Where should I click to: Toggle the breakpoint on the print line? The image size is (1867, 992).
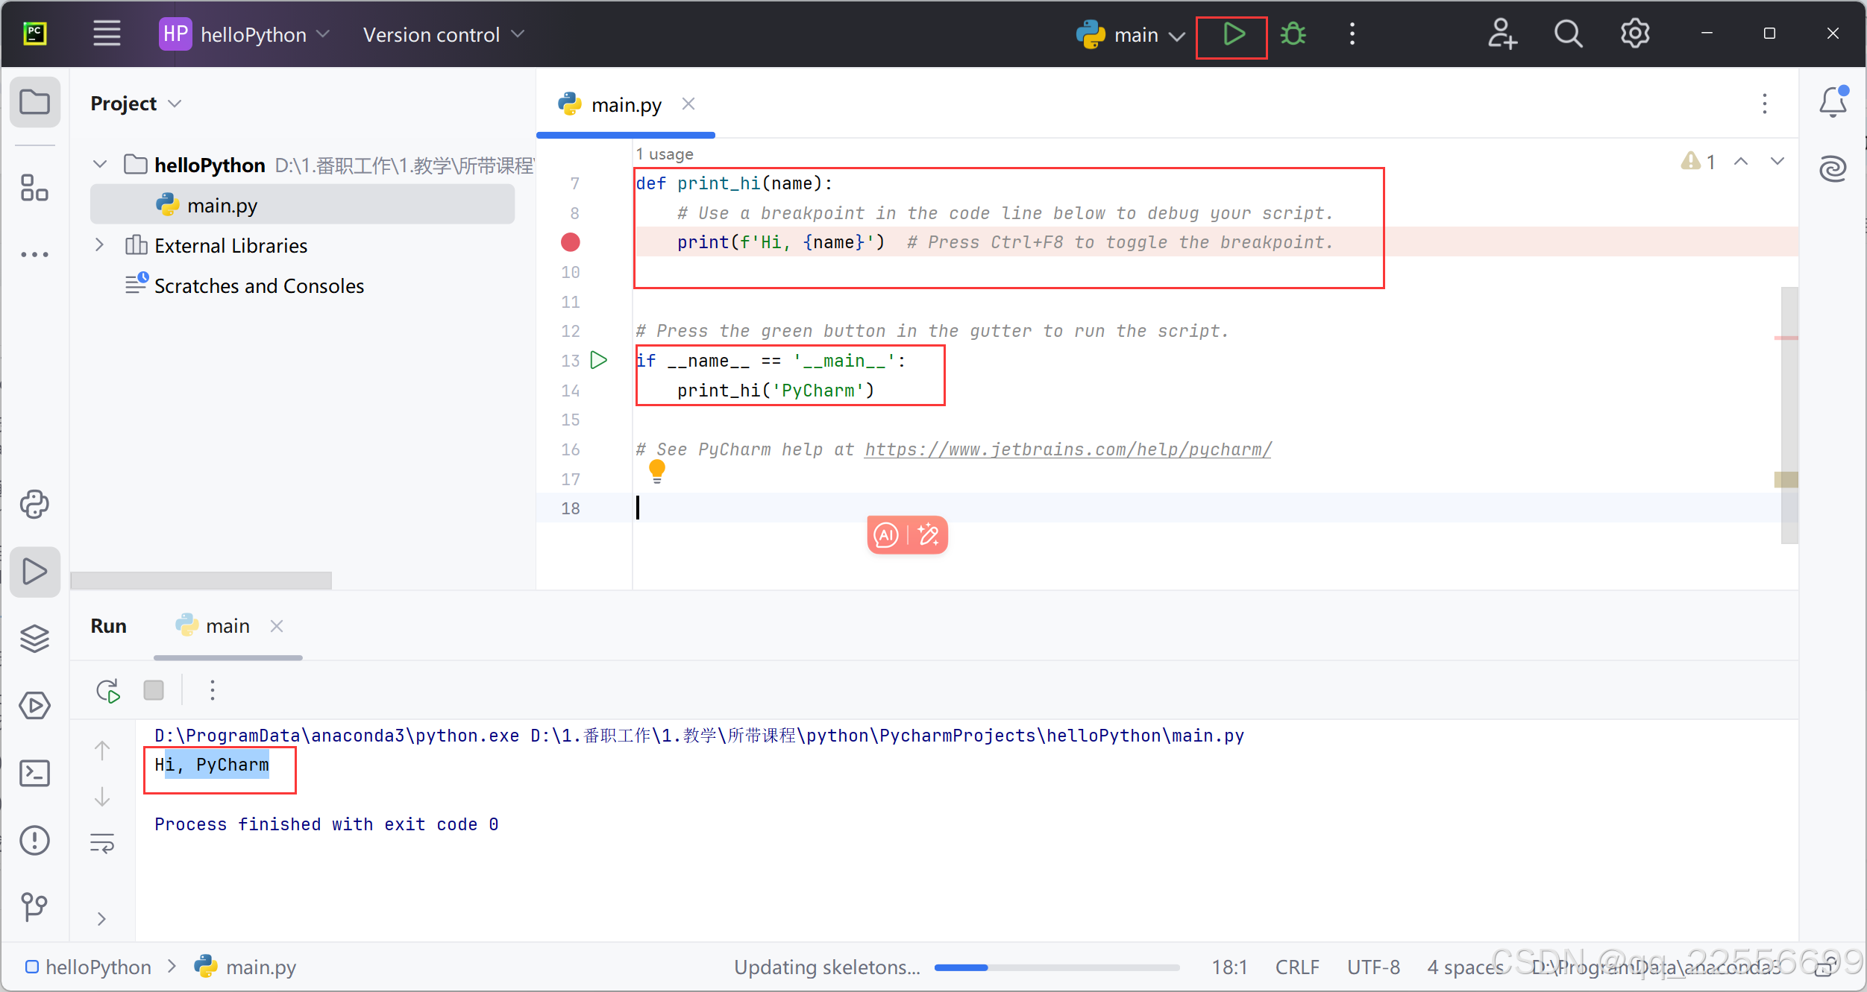571,242
